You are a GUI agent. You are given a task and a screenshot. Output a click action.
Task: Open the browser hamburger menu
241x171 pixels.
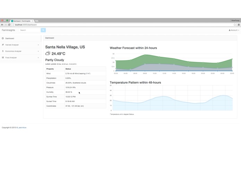pyautogui.click(x=239, y=25)
